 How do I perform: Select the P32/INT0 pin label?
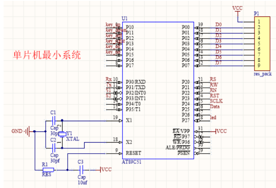(136, 93)
